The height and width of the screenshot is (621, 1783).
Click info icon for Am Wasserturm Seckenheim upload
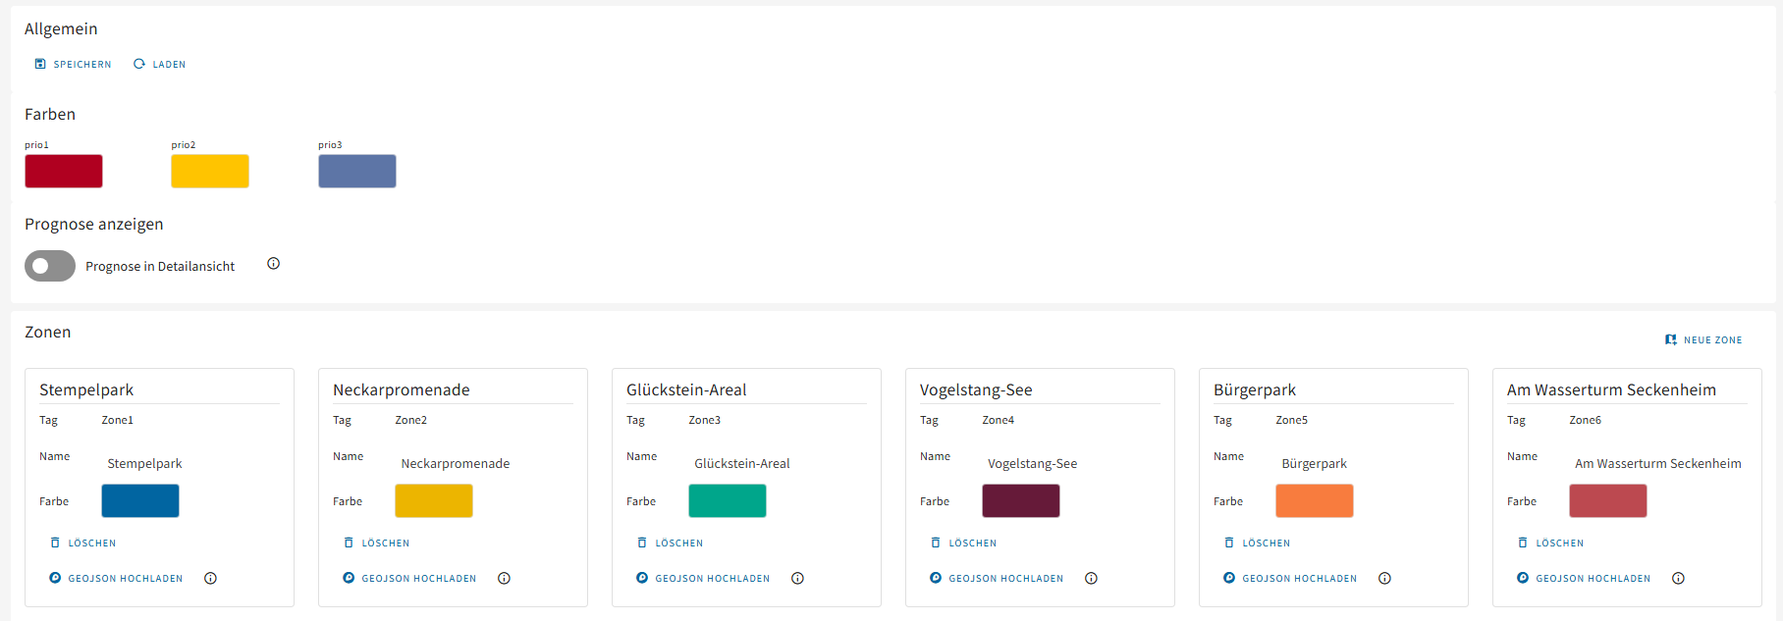click(x=1678, y=579)
